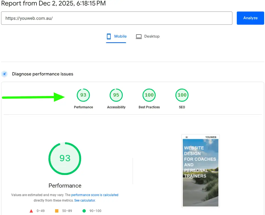
Task: Click the mobile phone icon
Action: [109, 36]
